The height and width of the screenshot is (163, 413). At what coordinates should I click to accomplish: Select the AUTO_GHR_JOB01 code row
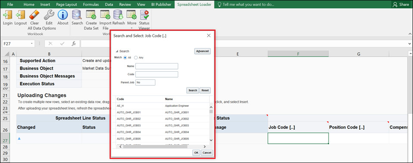tap(162, 112)
